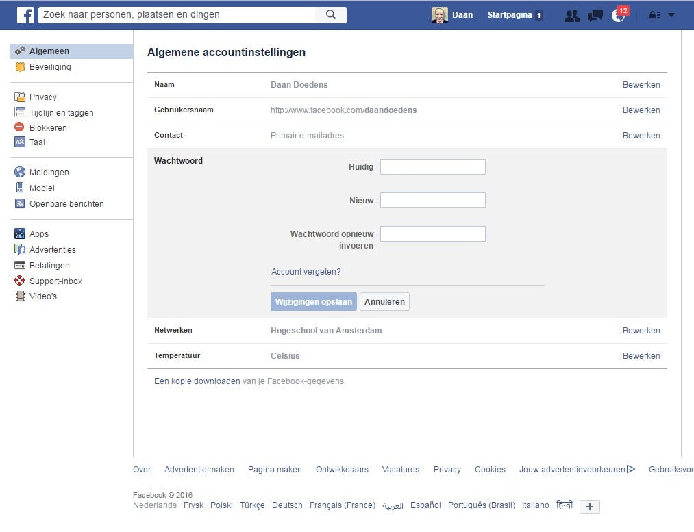Switch language to Frysk
The height and width of the screenshot is (532, 694).
click(x=193, y=505)
